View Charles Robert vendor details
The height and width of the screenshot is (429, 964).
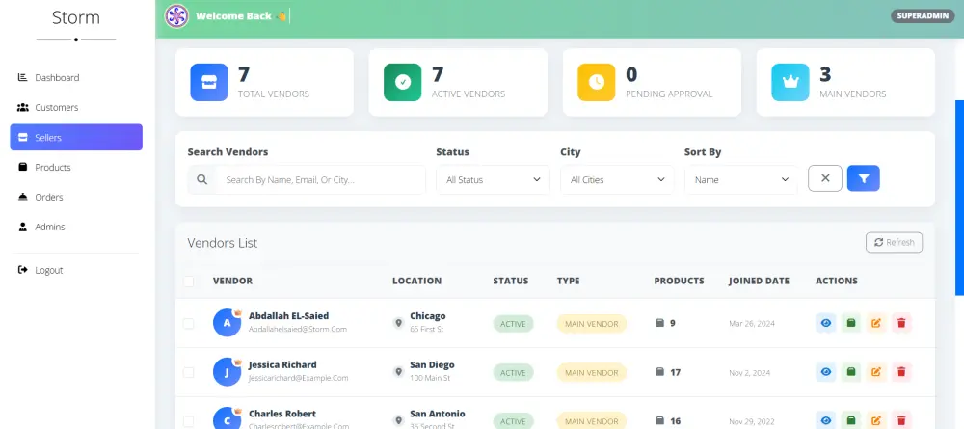826,420
